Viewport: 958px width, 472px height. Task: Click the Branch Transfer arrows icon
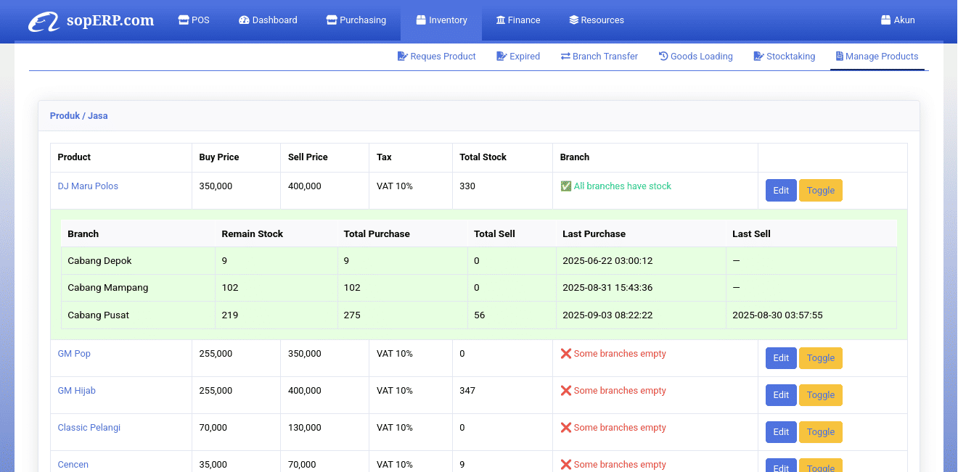pyautogui.click(x=565, y=57)
